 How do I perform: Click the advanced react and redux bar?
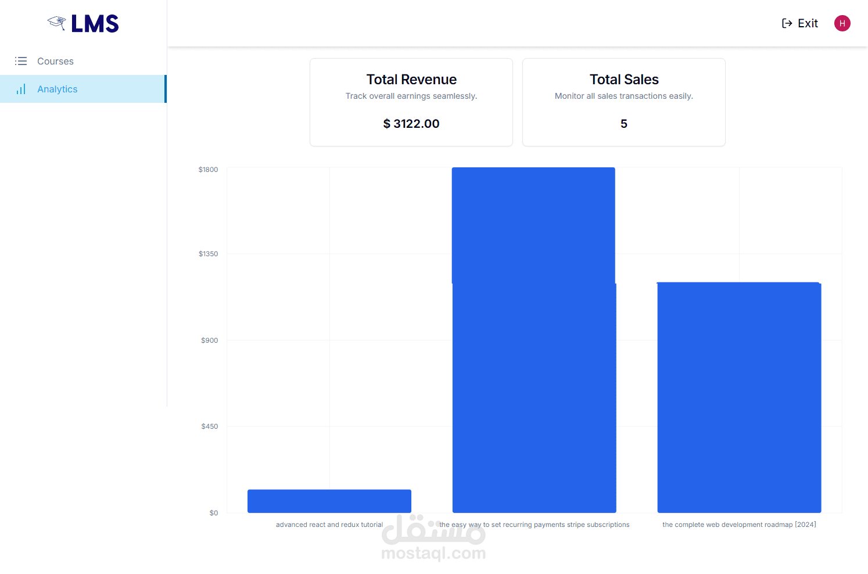[x=329, y=501]
